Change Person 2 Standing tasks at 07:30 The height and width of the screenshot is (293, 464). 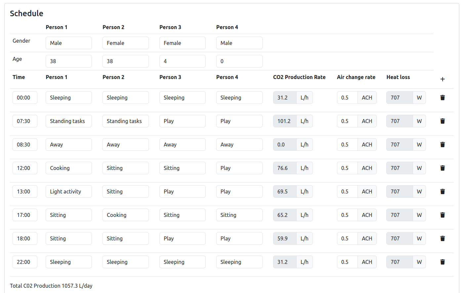click(x=126, y=121)
